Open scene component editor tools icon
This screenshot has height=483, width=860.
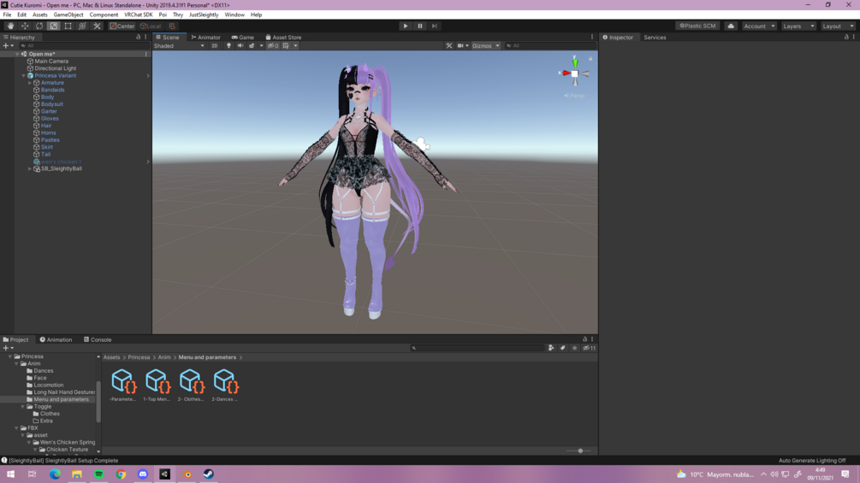pos(449,46)
